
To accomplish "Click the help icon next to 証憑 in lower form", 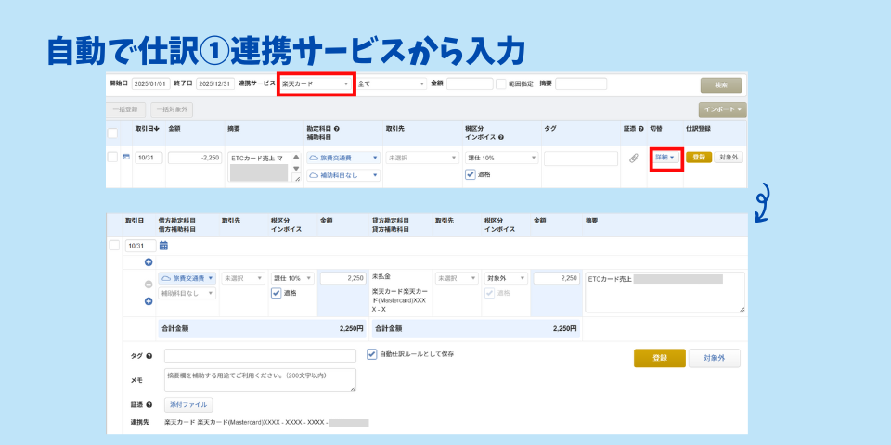I will pos(149,404).
